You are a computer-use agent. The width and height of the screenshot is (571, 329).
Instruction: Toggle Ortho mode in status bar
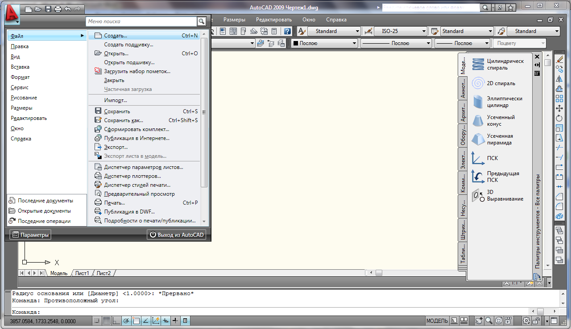[x=116, y=321]
